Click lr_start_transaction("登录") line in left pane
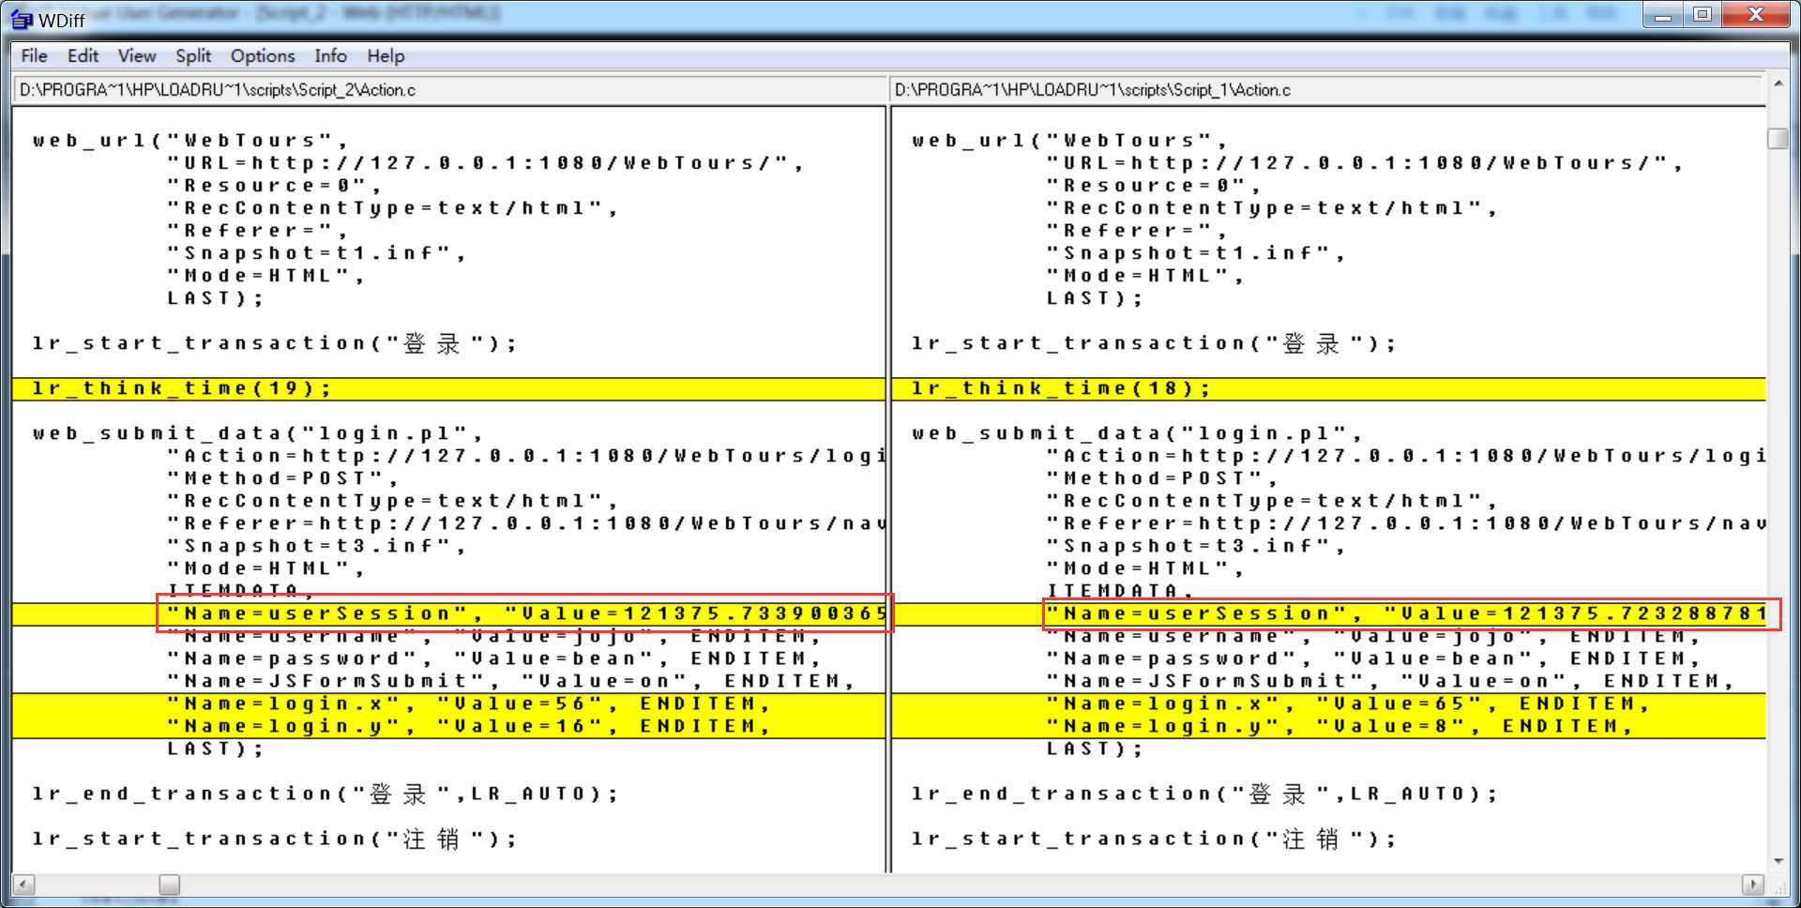This screenshot has width=1801, height=908. (275, 343)
